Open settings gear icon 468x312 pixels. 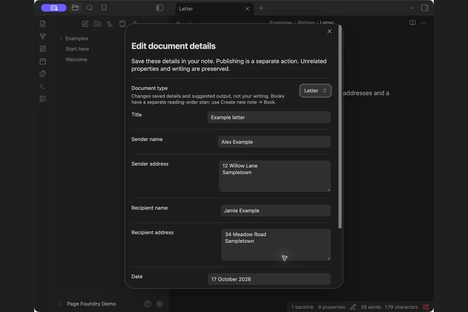point(160,304)
